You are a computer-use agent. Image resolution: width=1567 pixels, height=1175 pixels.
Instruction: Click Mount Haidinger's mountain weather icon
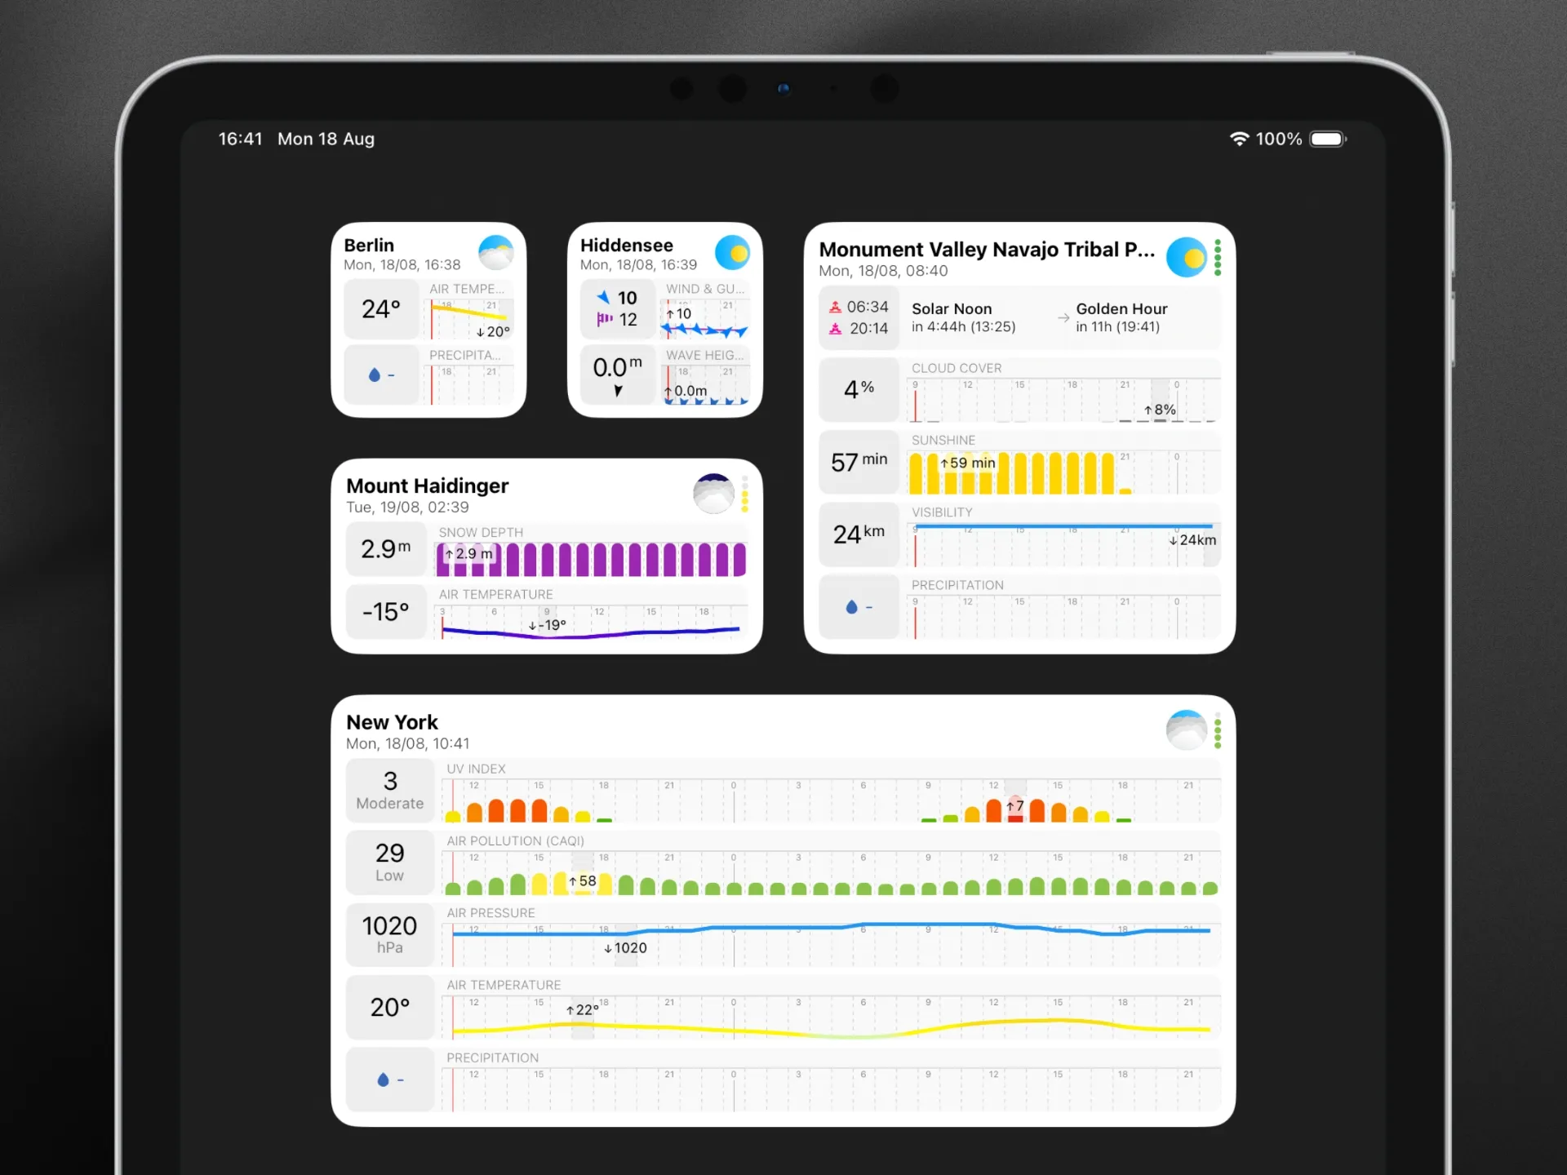pos(712,493)
